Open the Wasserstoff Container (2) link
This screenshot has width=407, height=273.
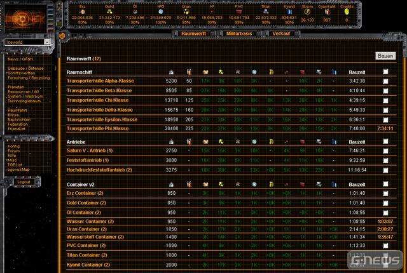(95, 237)
